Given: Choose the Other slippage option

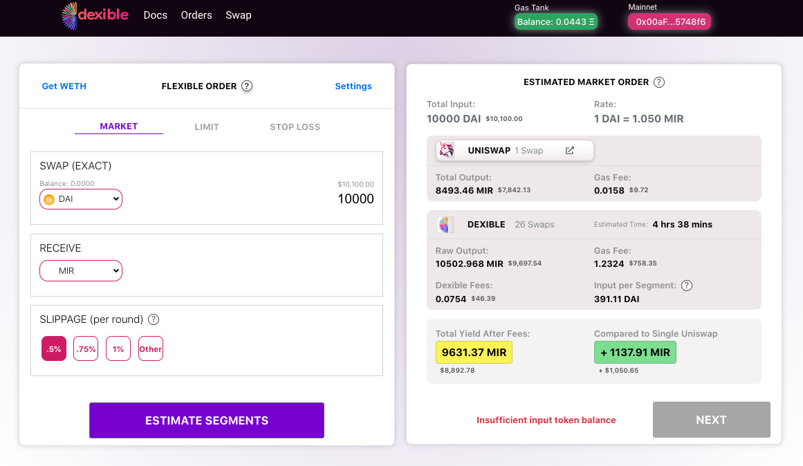Looking at the screenshot, I should click(x=151, y=348).
